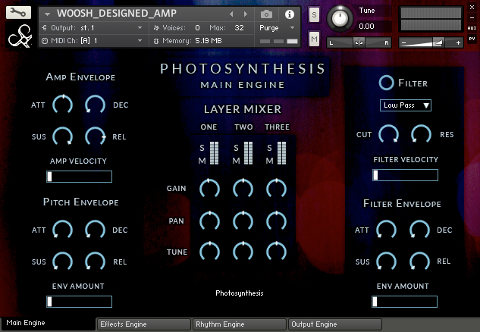
Task: Expand the Output st. 1 dropdown
Action: (93, 28)
